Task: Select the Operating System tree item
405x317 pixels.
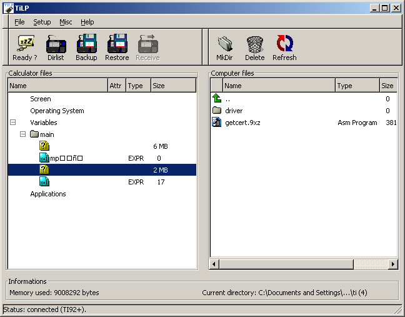Action: pos(57,111)
